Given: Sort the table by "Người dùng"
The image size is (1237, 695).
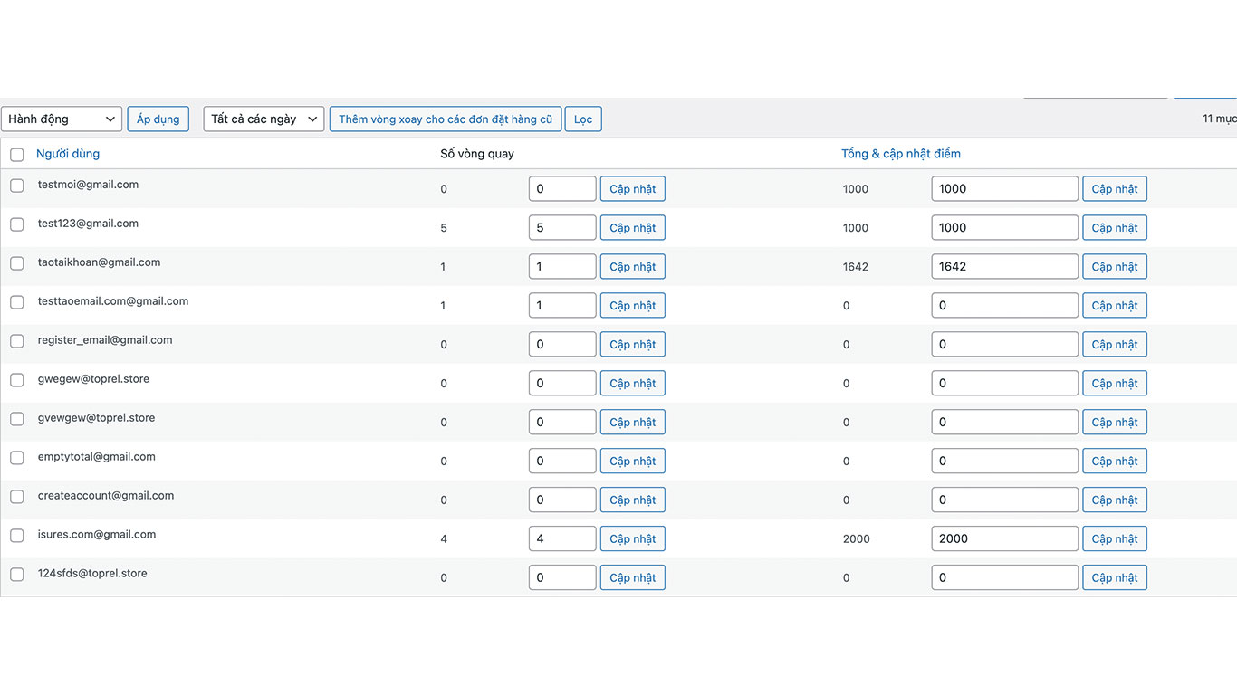Looking at the screenshot, I should [68, 153].
